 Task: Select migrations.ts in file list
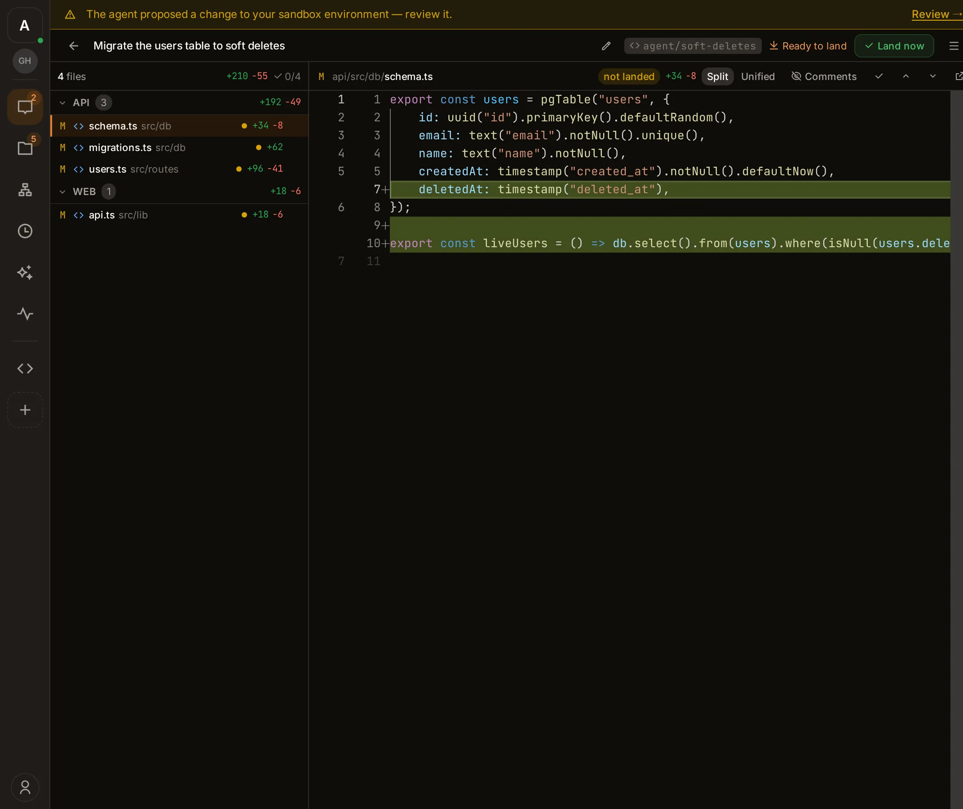tap(179, 147)
